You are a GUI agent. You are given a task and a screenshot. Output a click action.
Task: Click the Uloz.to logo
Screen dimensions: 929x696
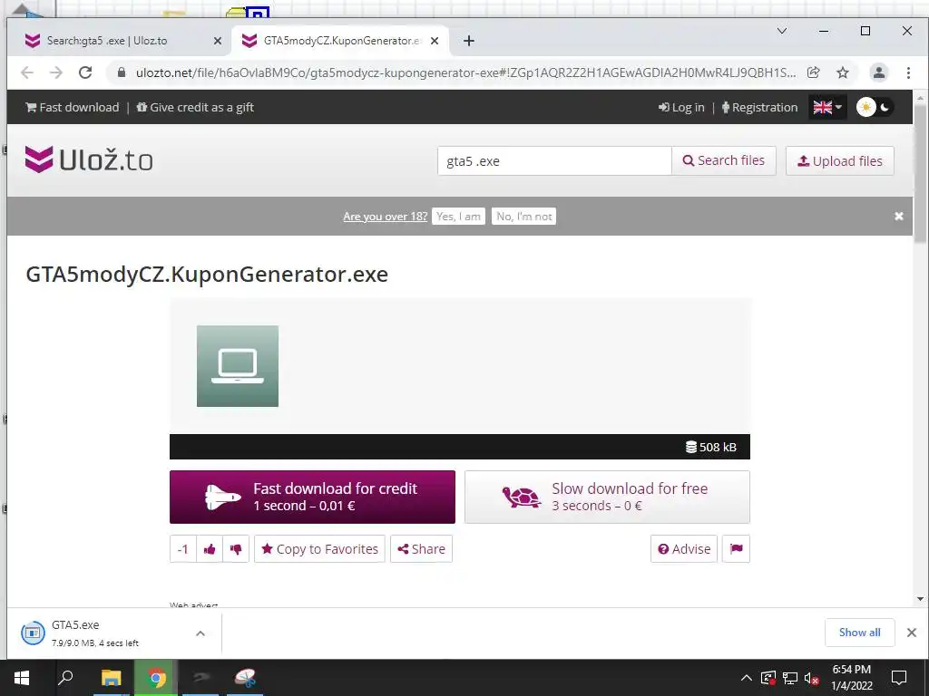coord(89,159)
